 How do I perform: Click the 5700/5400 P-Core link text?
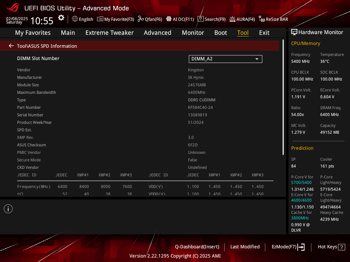[301, 183]
